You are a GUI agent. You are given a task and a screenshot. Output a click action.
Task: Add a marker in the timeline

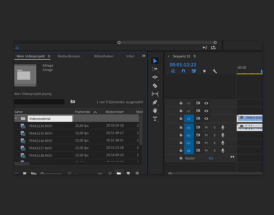point(204,71)
